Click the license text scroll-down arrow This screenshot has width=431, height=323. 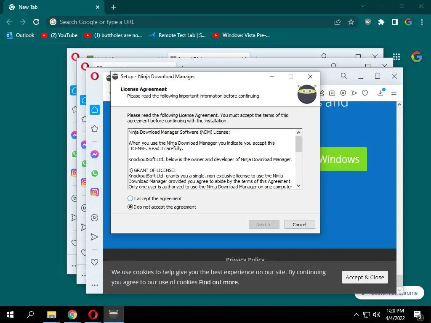coord(299,186)
